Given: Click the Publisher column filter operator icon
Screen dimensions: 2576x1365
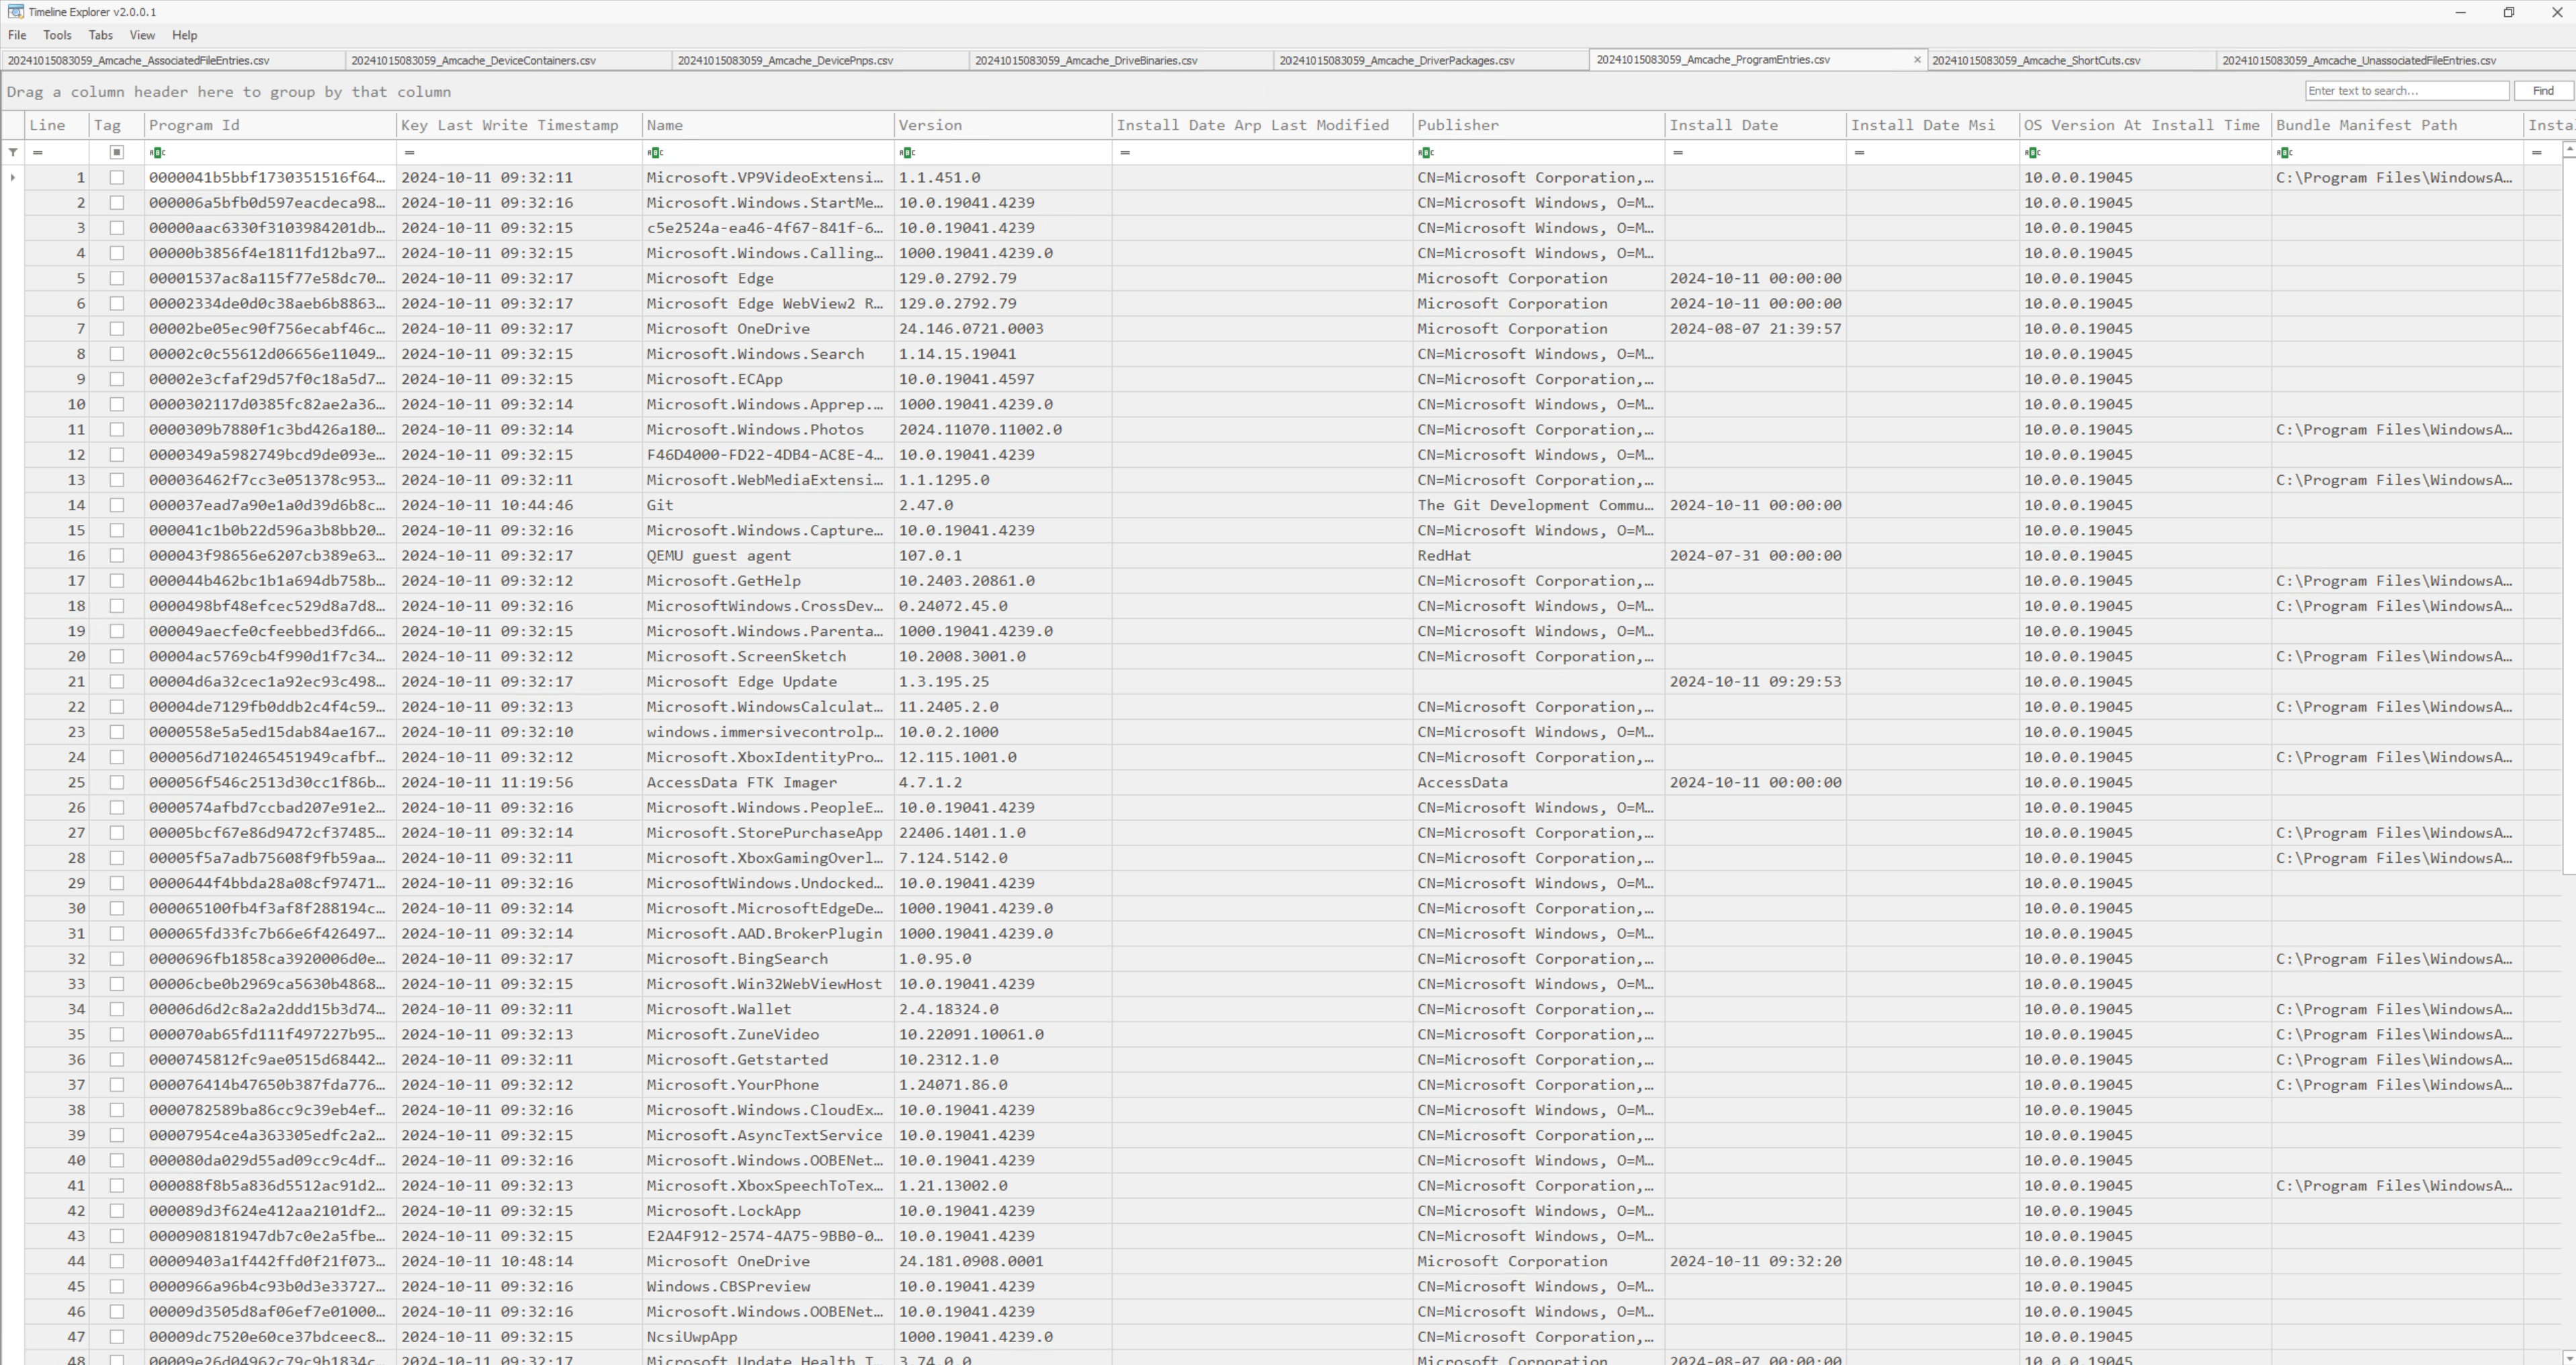Looking at the screenshot, I should tap(1426, 152).
